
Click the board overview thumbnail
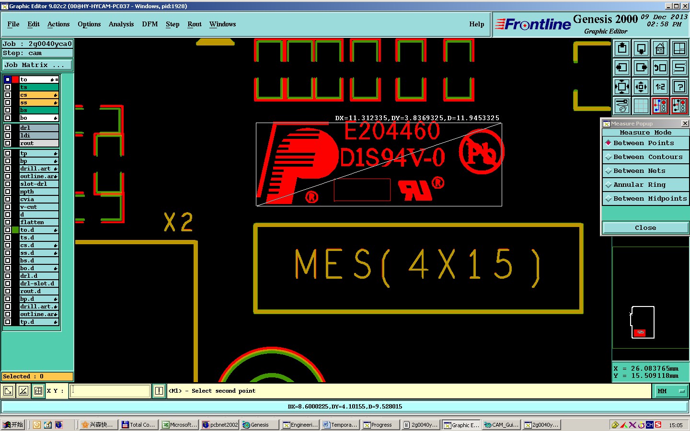coord(643,322)
